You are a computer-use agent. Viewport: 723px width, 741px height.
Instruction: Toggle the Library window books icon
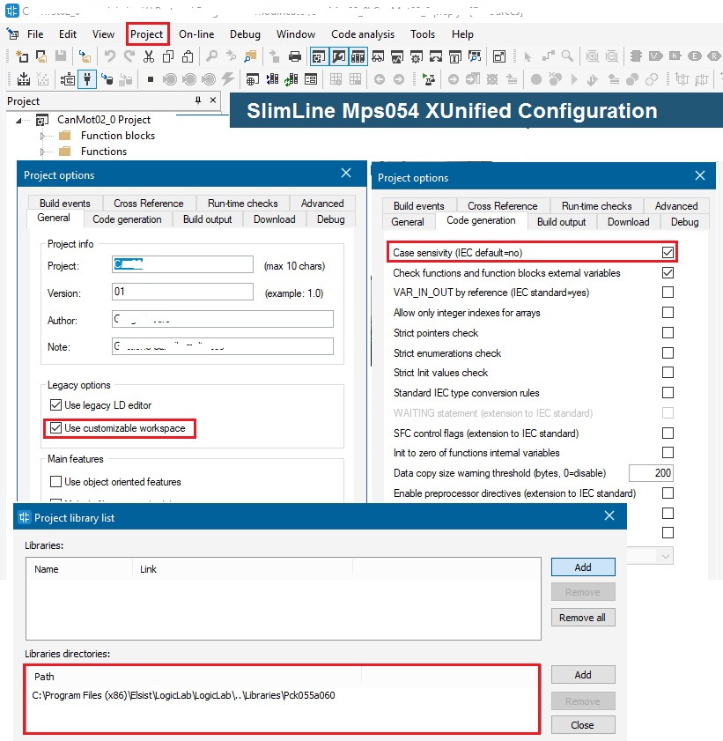[358, 56]
